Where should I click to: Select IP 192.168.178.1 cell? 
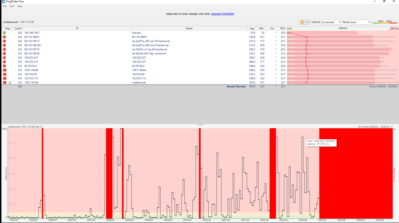(x=32, y=33)
